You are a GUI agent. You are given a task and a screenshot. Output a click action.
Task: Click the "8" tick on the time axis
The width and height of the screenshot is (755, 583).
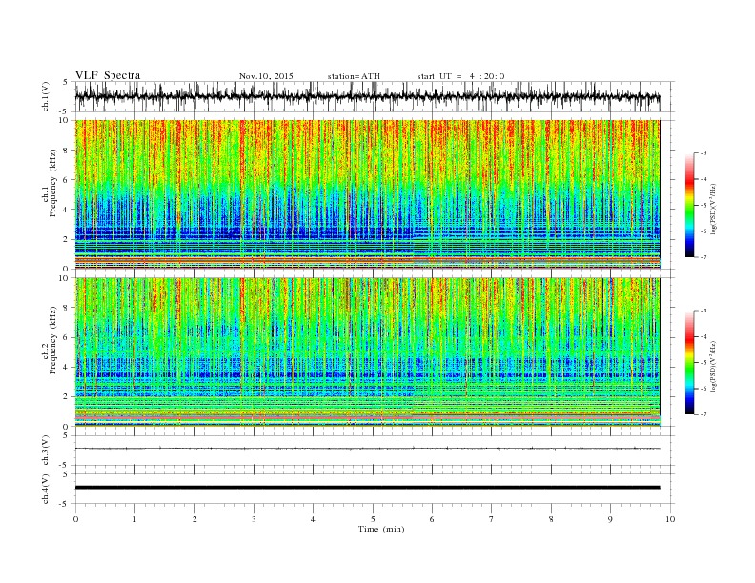point(551,519)
